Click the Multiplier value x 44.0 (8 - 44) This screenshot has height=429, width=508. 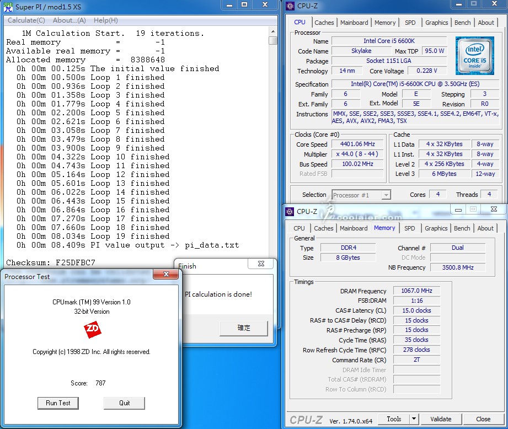click(357, 154)
